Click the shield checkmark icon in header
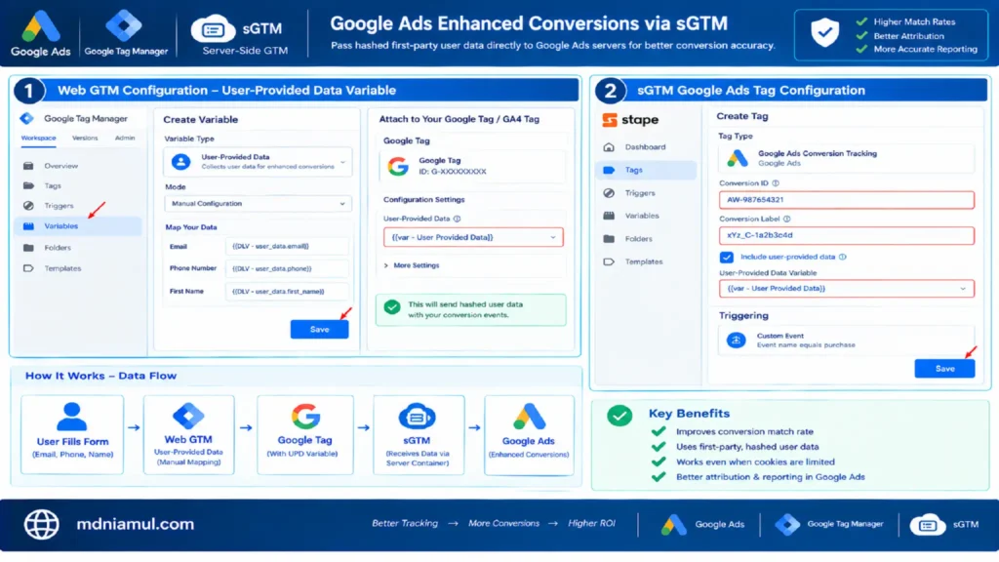This screenshot has width=999, height=562. coord(824,32)
